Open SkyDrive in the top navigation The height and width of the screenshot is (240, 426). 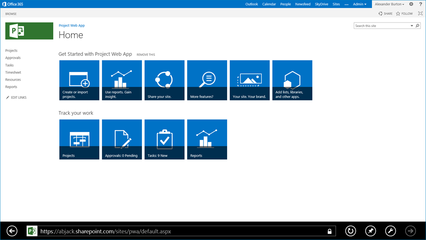click(x=322, y=4)
